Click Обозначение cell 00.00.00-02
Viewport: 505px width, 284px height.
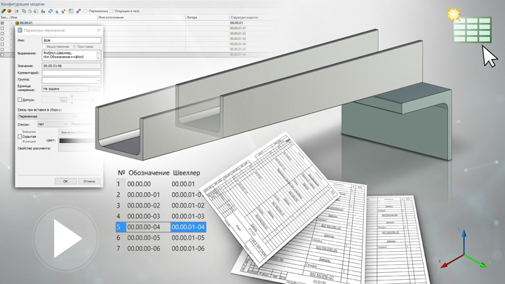coord(144,205)
